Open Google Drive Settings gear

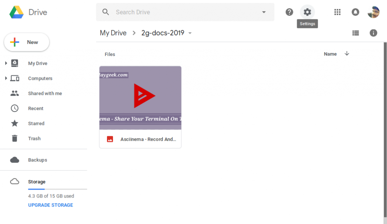pos(307,12)
